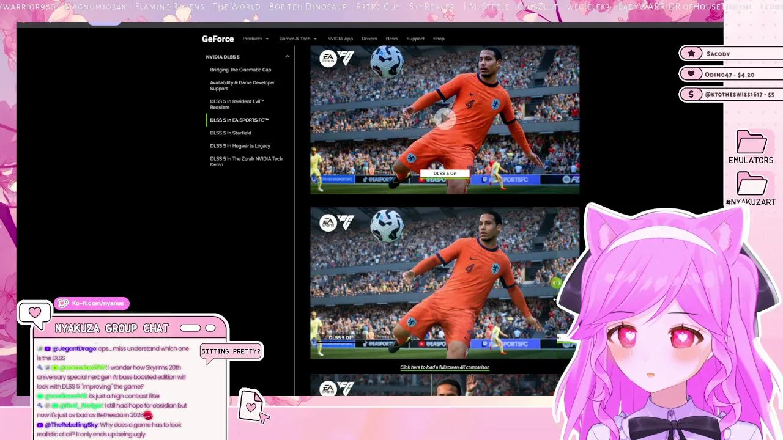This screenshot has height=440, width=783.
Task: Open the Products dropdown menu
Action: pos(255,38)
